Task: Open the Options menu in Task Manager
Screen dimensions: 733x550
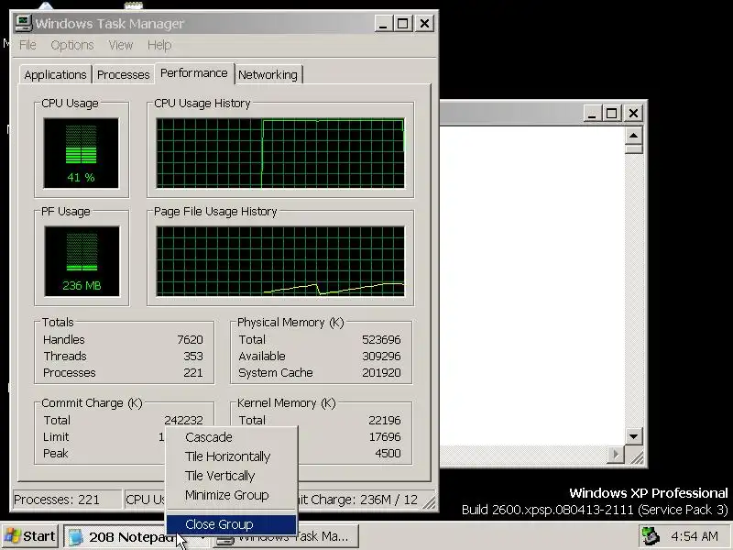Action: [x=72, y=45]
